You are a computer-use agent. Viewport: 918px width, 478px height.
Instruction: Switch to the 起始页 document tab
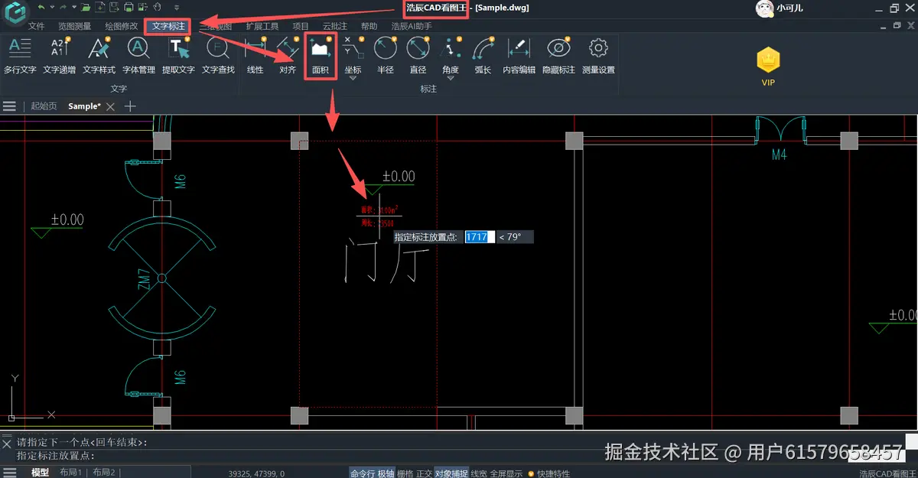pyautogui.click(x=44, y=106)
